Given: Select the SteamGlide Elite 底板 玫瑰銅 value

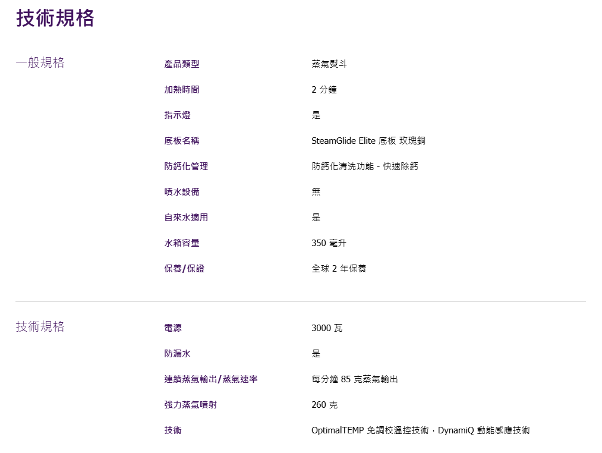Looking at the screenshot, I should pos(368,141).
